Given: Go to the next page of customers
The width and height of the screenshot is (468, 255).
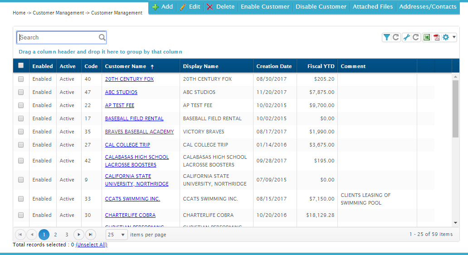Looking at the screenshot, I should coord(79,235).
